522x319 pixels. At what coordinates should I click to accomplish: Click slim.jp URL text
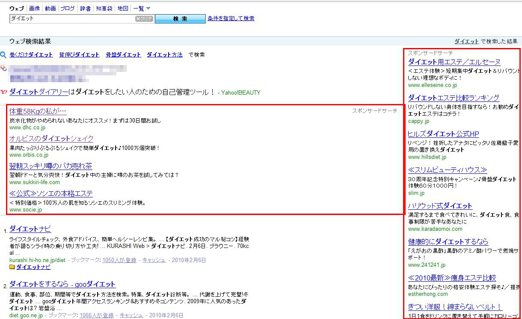(x=416, y=193)
